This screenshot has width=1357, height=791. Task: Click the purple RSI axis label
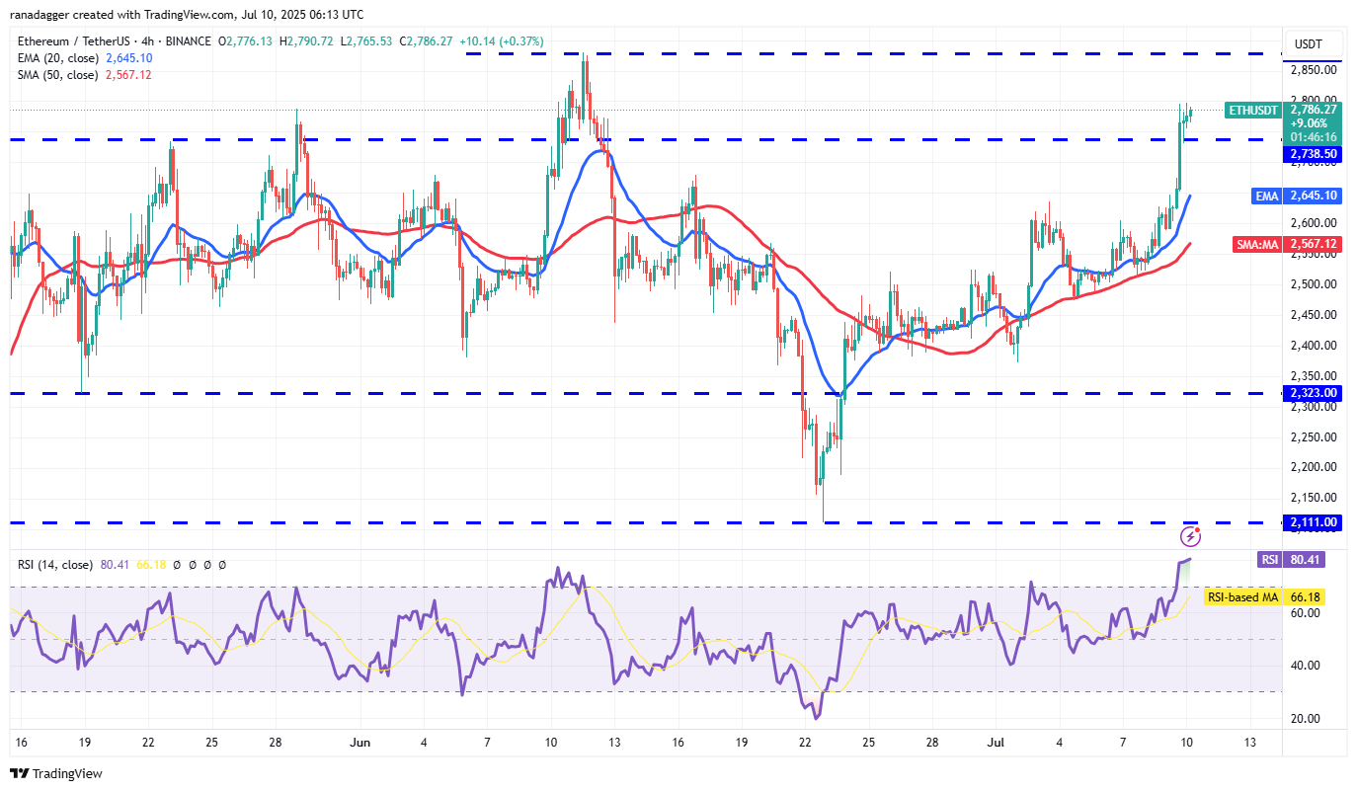coord(1269,560)
